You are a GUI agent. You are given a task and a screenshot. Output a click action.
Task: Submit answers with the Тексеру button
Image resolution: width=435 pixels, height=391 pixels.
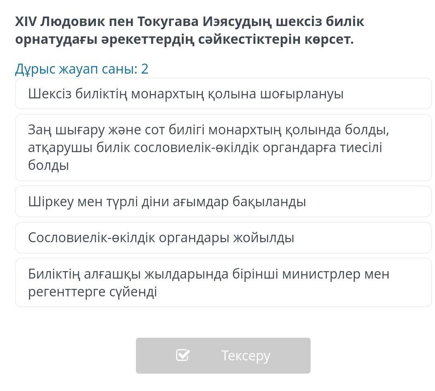(x=223, y=355)
